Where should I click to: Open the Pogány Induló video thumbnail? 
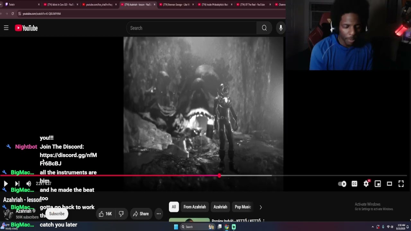(x=189, y=220)
